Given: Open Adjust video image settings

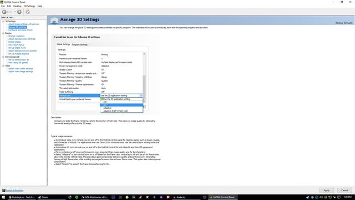Looking at the screenshot, I should coord(21,72).
